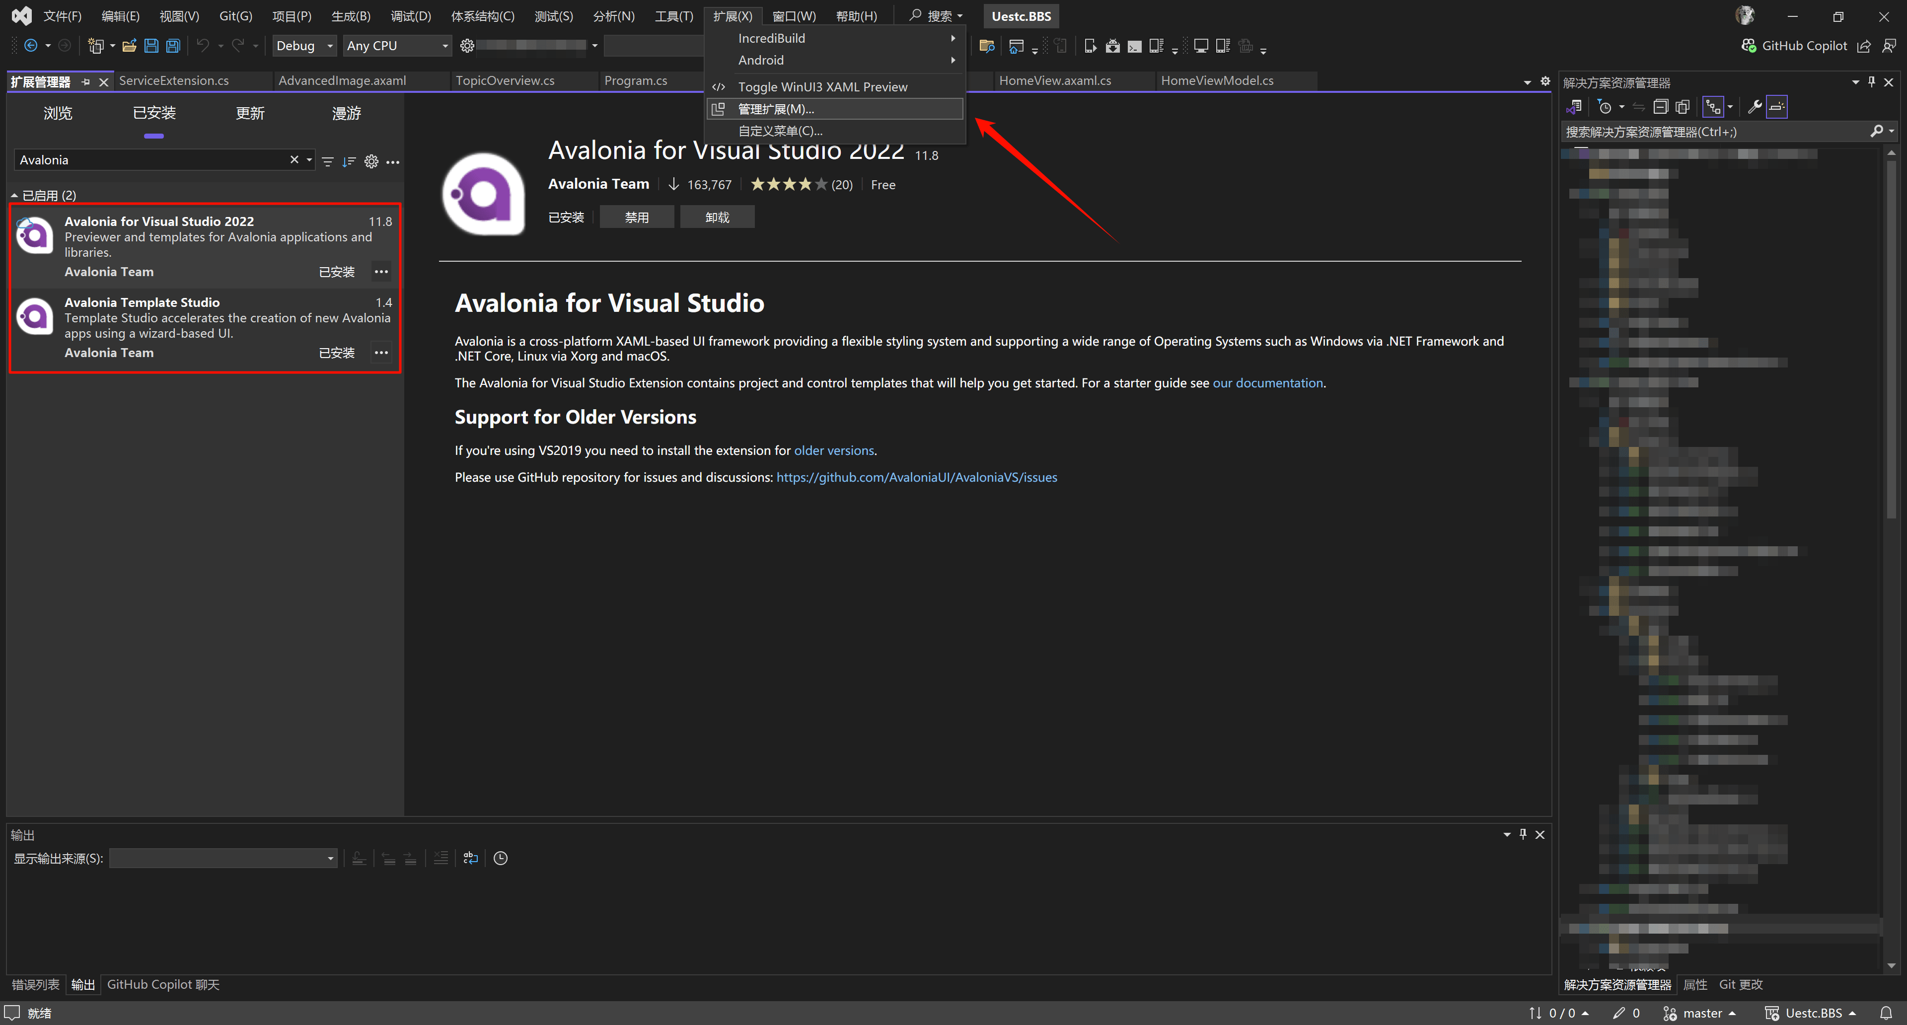This screenshot has height=1025, width=1907.
Task: Switch to the 浏览 tab
Action: [58, 113]
